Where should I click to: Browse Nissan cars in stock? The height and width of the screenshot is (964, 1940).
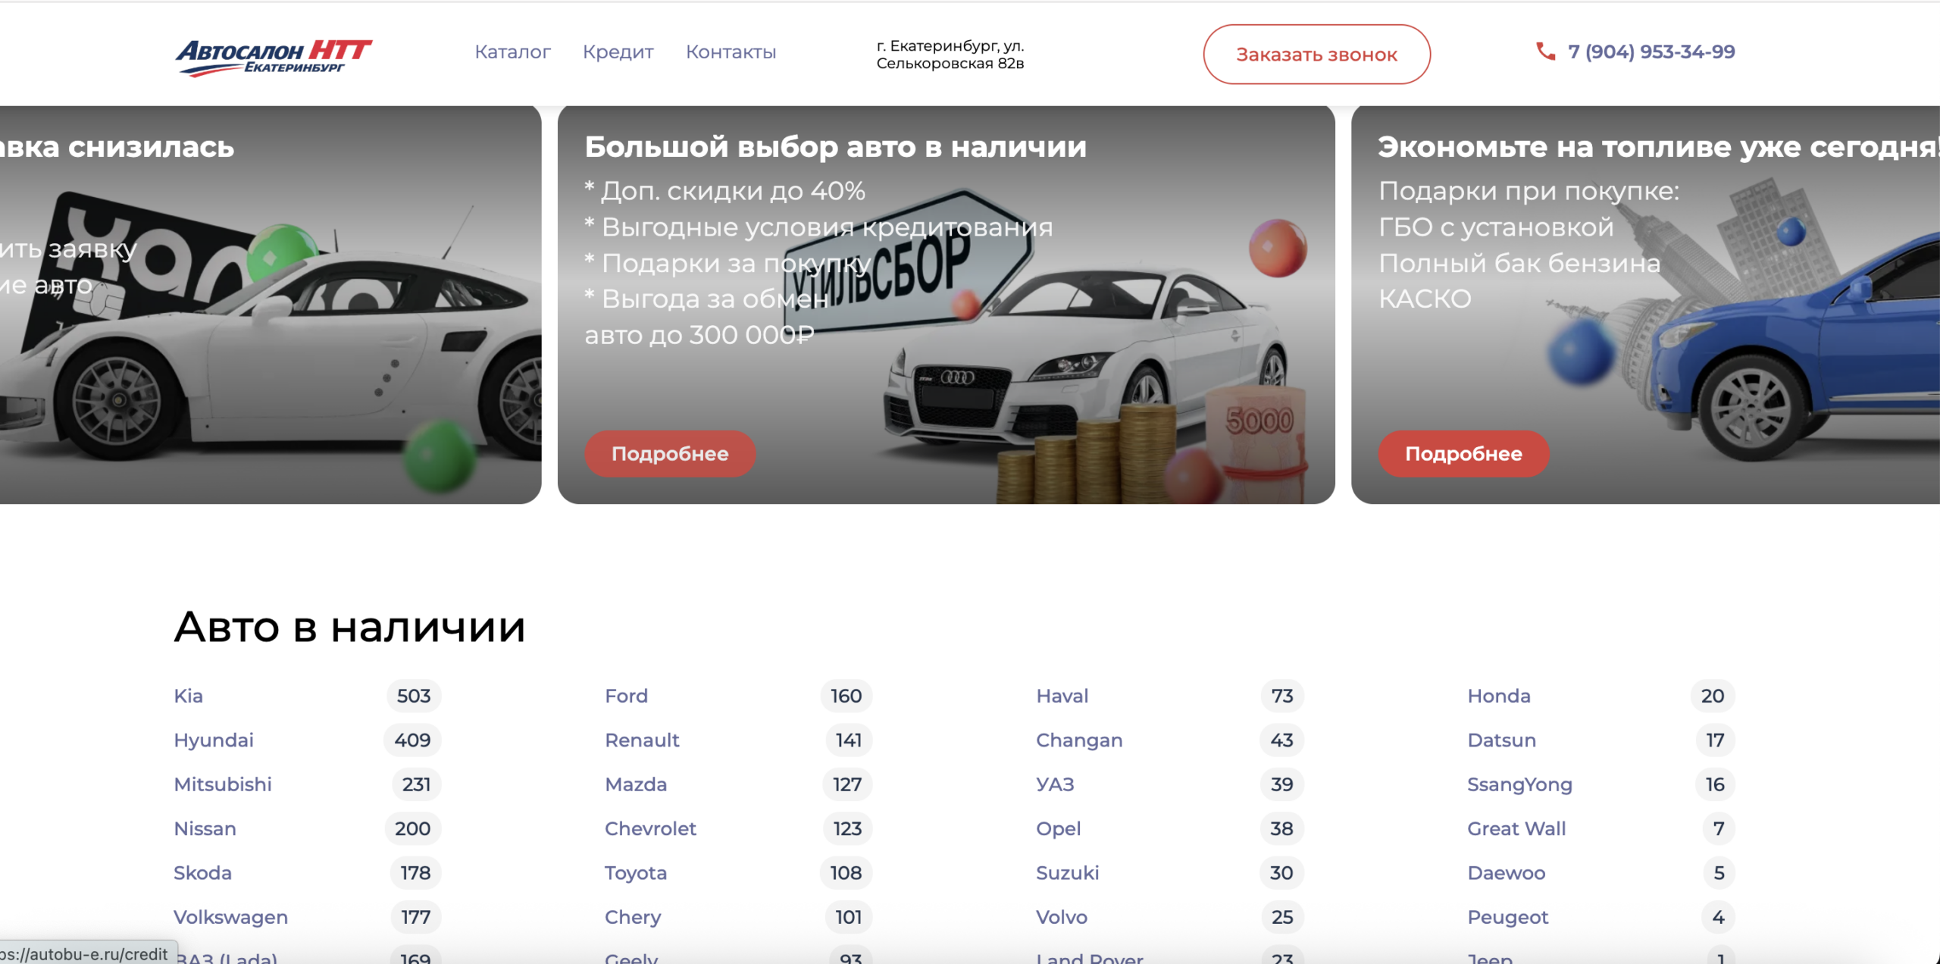[205, 828]
